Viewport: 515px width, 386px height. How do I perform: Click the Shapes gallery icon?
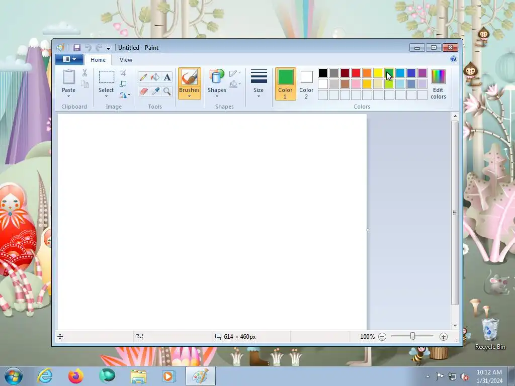click(x=216, y=77)
